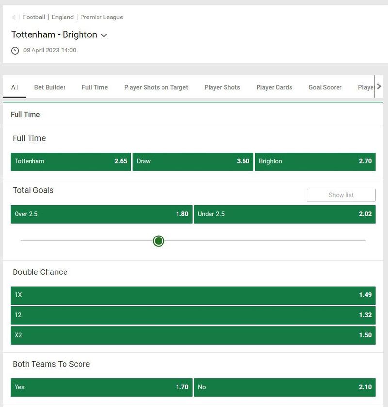The height and width of the screenshot is (407, 388).
Task: Pick the Draw outcome at 3.60
Action: (x=193, y=161)
